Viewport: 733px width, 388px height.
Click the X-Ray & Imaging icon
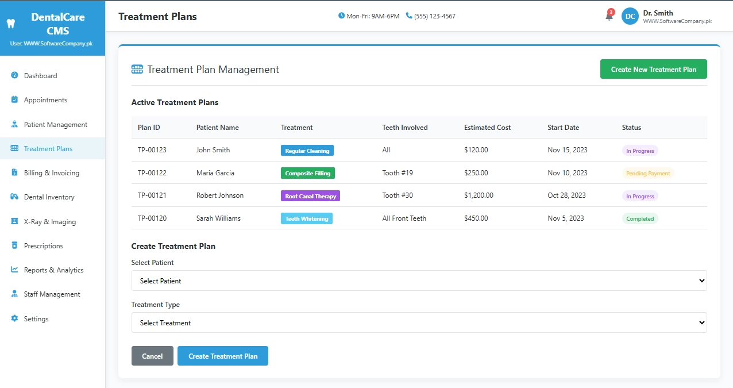pyautogui.click(x=14, y=221)
